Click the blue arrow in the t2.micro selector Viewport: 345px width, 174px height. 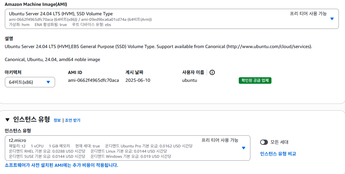click(243, 148)
